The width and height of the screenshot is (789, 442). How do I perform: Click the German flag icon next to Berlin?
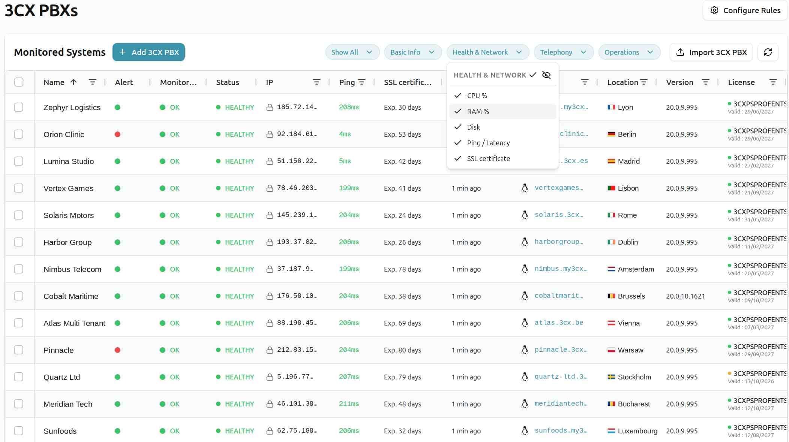click(611, 134)
